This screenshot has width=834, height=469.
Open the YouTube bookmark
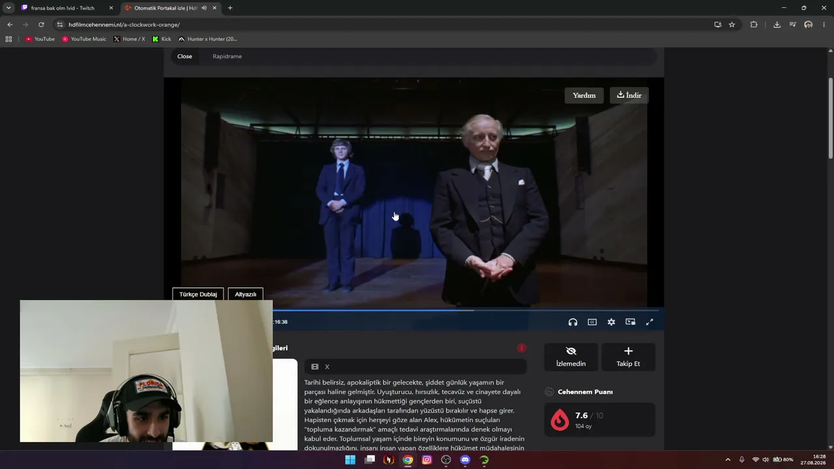(x=40, y=39)
